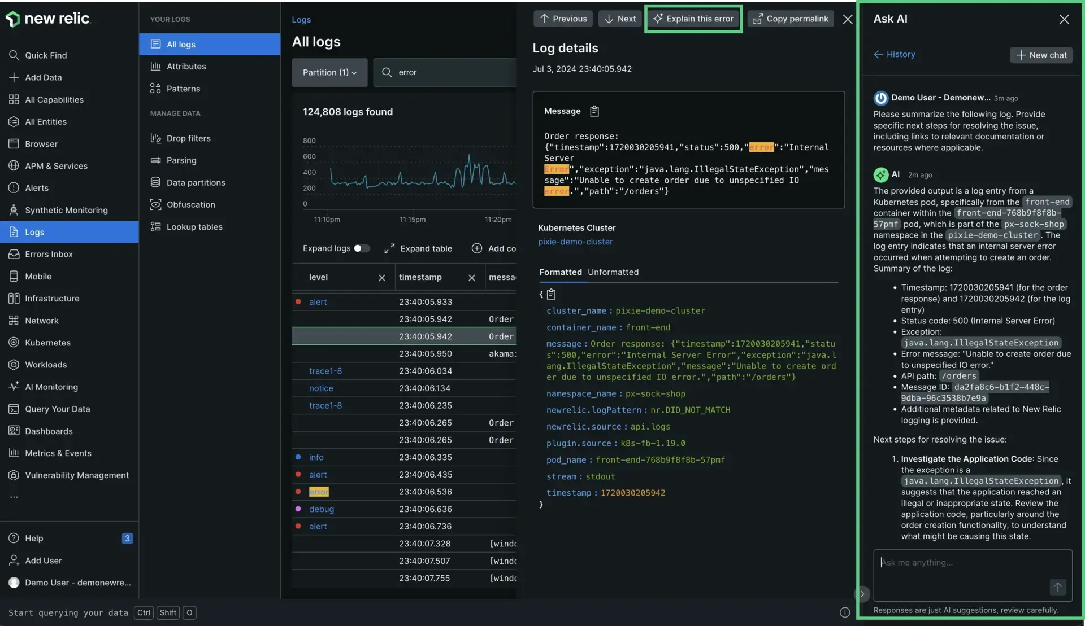Open Vulnerability Management
Viewport: 1085px width, 626px height.
pos(76,475)
